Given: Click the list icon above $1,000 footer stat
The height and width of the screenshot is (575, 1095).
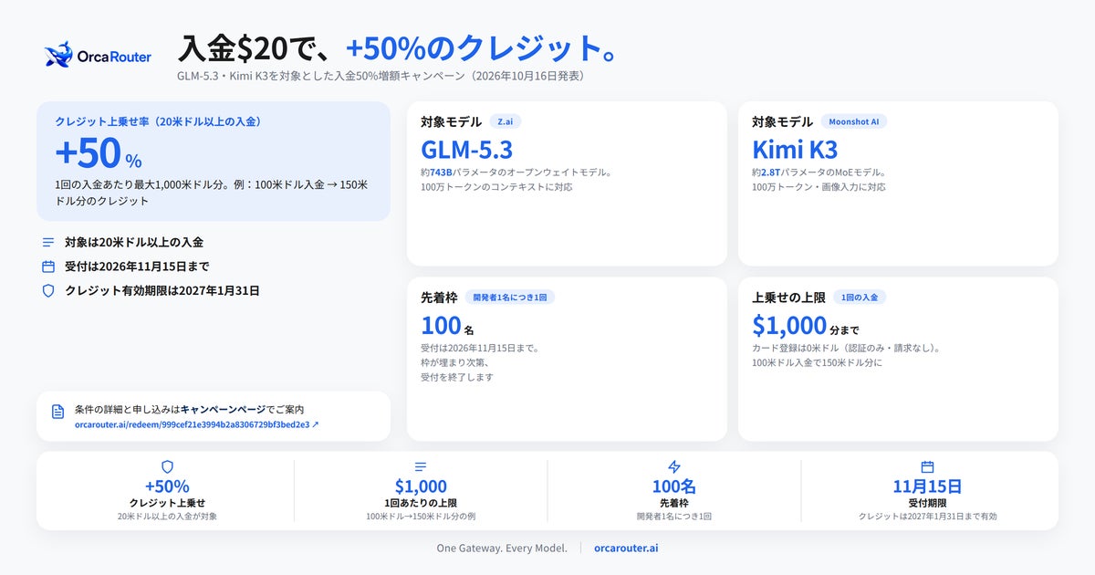Looking at the screenshot, I should [421, 466].
